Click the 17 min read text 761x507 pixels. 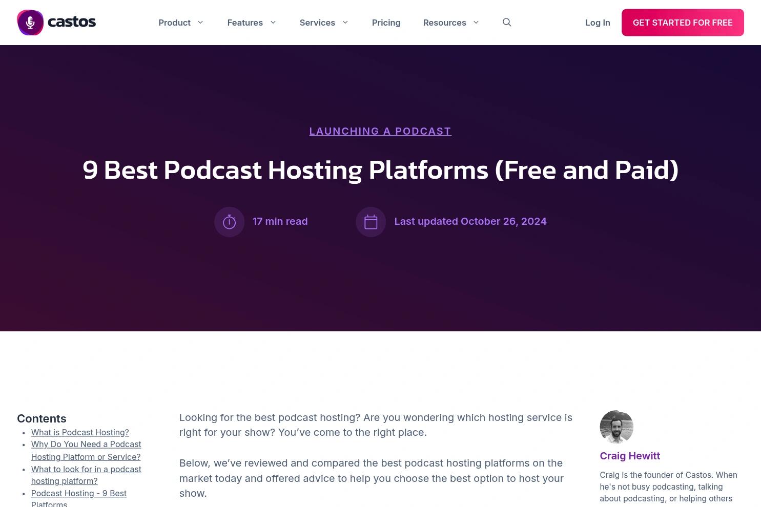pos(280,221)
